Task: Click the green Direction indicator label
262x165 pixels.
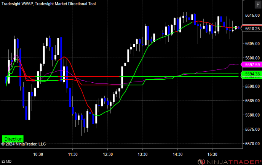Action: (x=13, y=139)
